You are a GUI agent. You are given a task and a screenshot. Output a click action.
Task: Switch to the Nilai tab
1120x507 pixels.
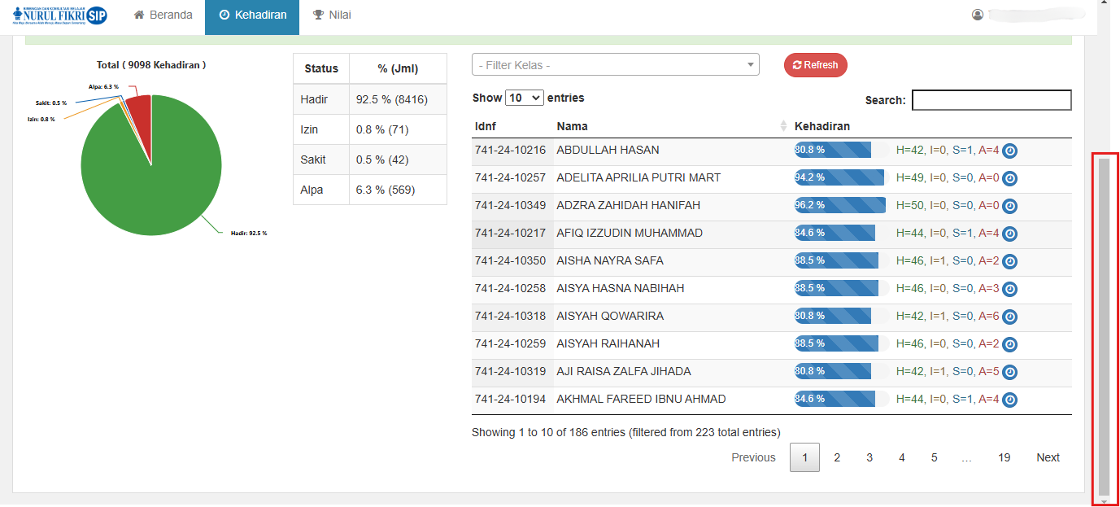pyautogui.click(x=332, y=15)
